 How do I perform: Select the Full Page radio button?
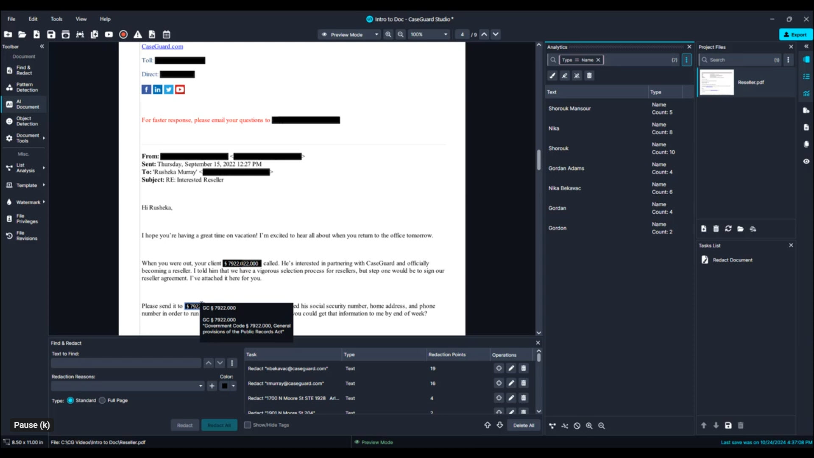click(102, 400)
